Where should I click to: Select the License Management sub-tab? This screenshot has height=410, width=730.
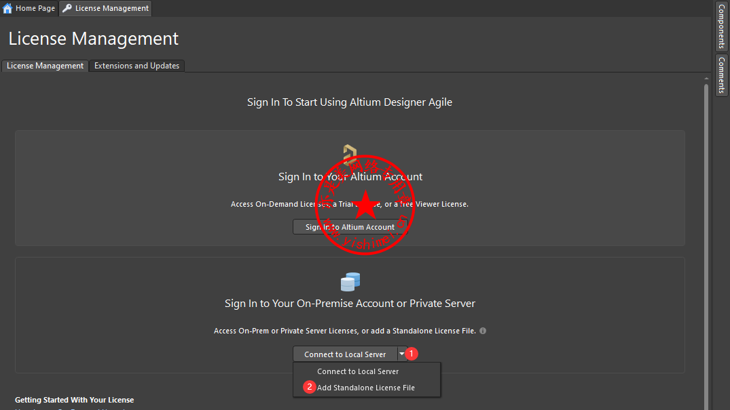tap(45, 66)
